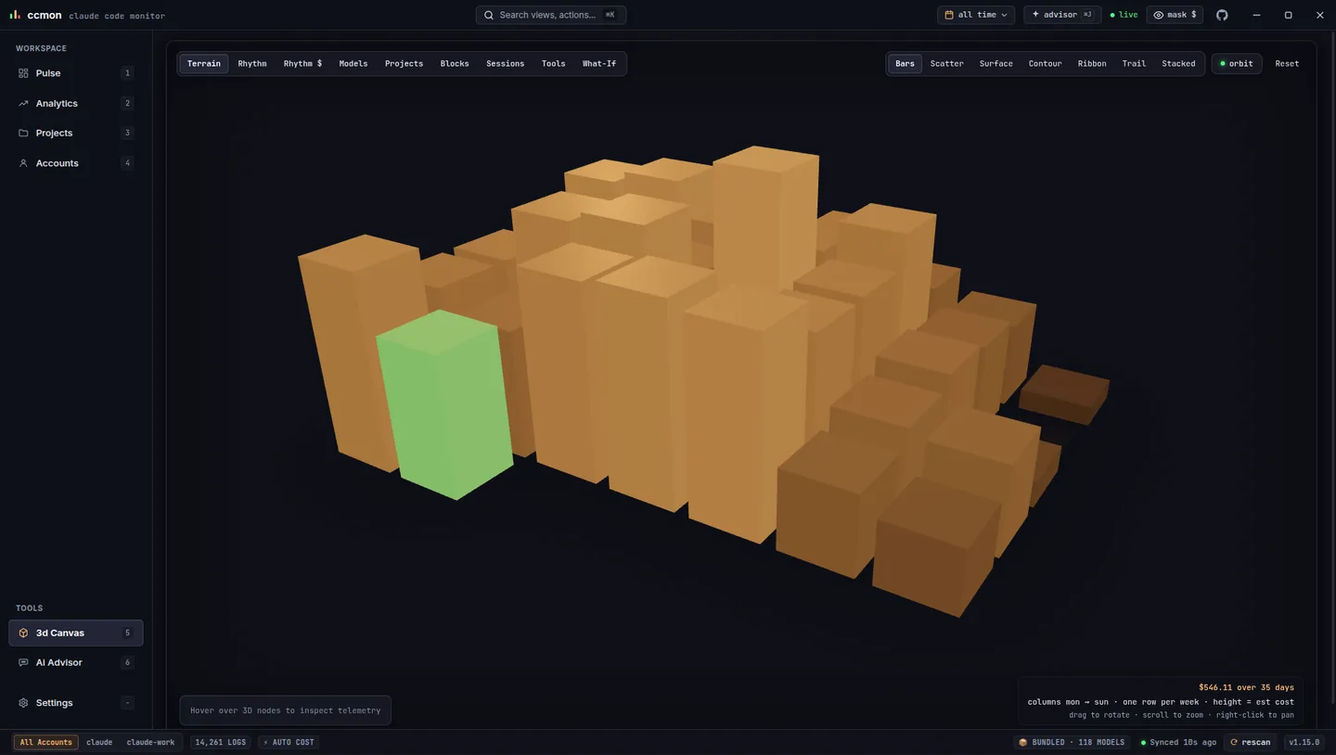Toggle orbit rotation mode
Screen dimensions: 1336x755
pos(1237,64)
